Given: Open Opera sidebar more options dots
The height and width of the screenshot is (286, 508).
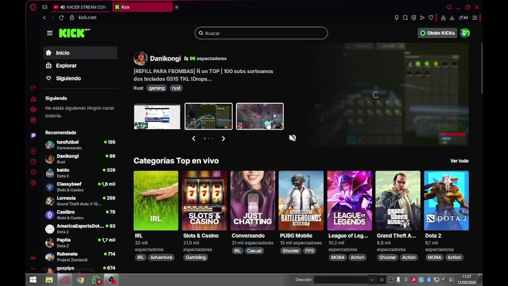Looking at the screenshot, I should [x=33, y=269].
